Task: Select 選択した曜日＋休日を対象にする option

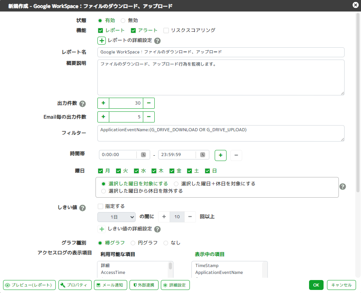Action: coord(176,184)
